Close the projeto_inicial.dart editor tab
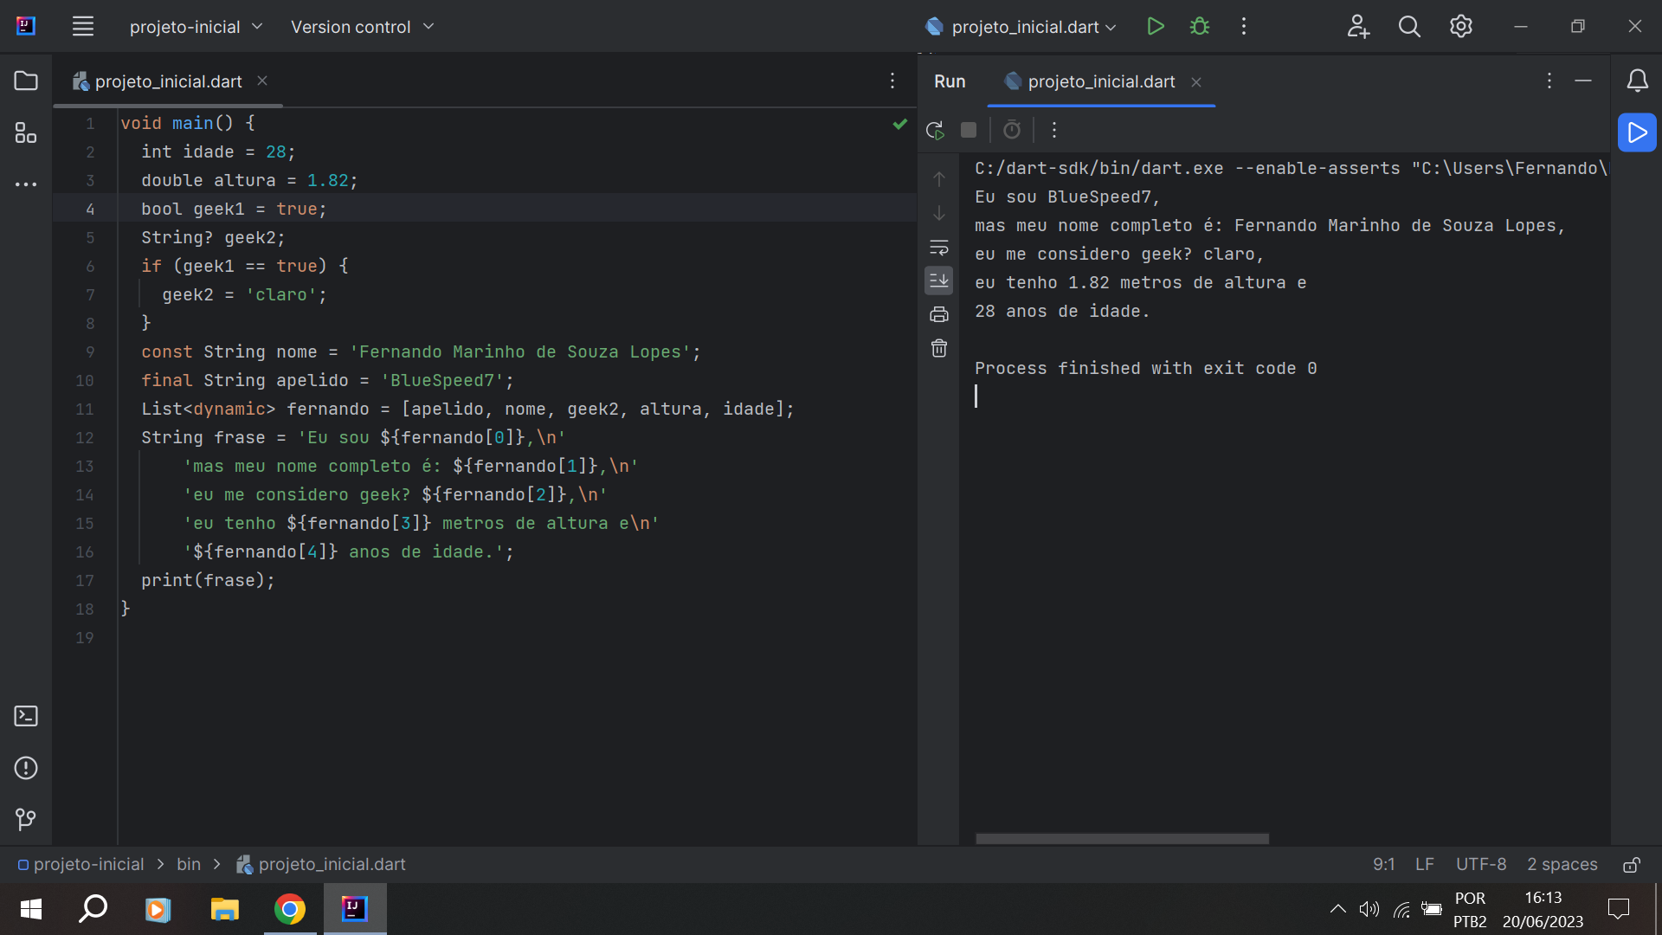Viewport: 1662px width, 935px height. coord(262,81)
